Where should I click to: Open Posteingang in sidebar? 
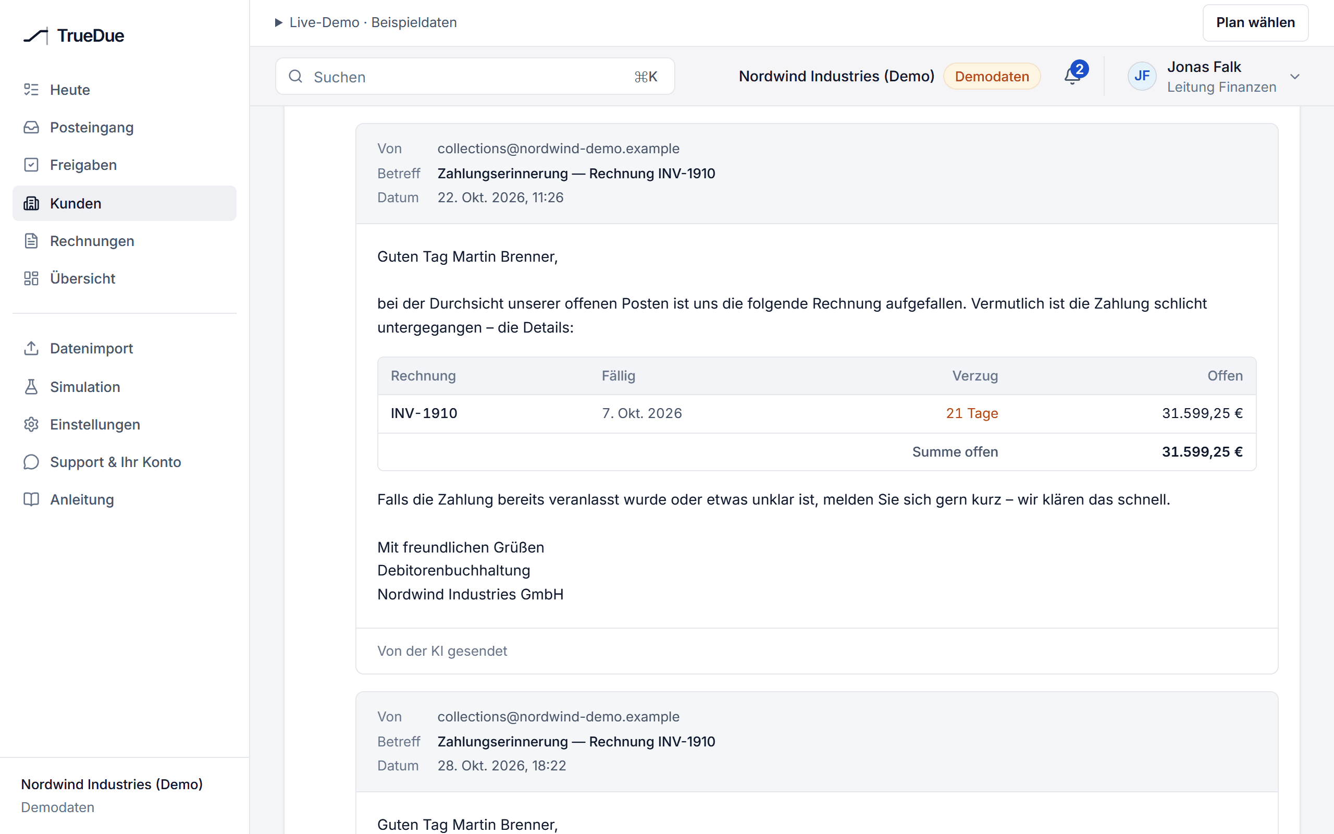pos(125,127)
